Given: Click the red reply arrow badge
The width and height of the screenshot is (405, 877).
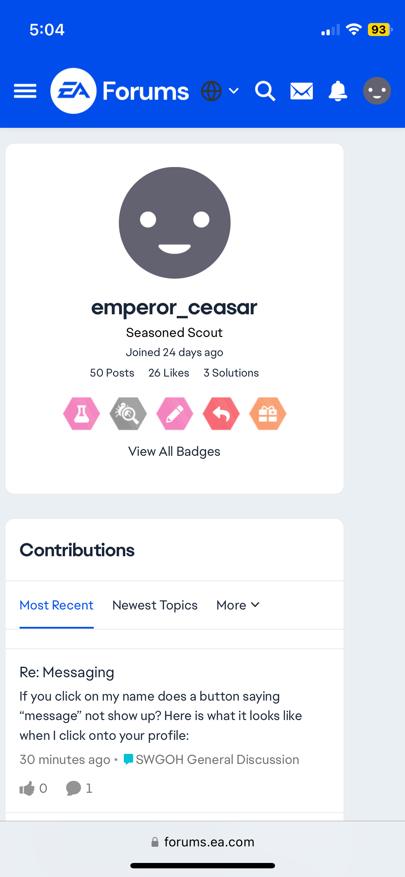Looking at the screenshot, I should (x=221, y=414).
